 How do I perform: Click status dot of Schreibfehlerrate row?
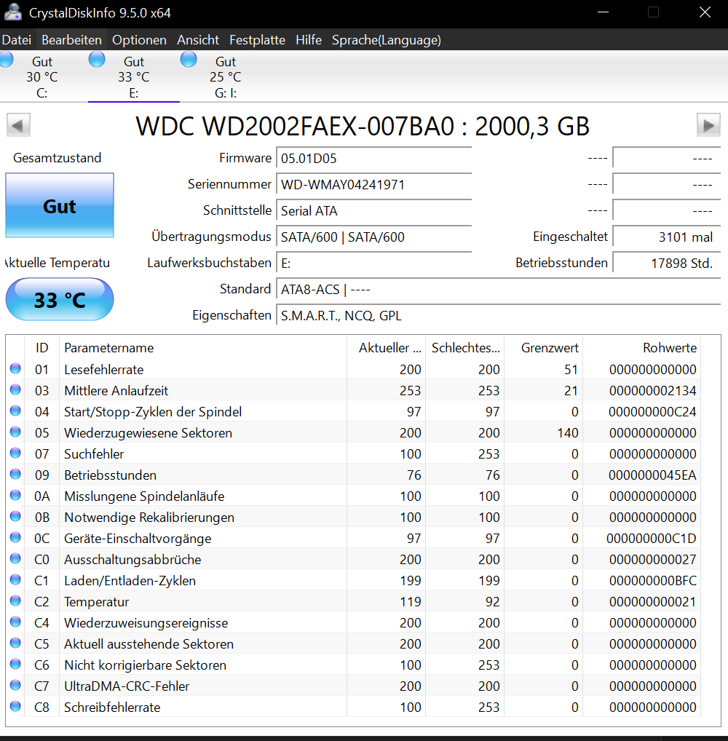15,707
